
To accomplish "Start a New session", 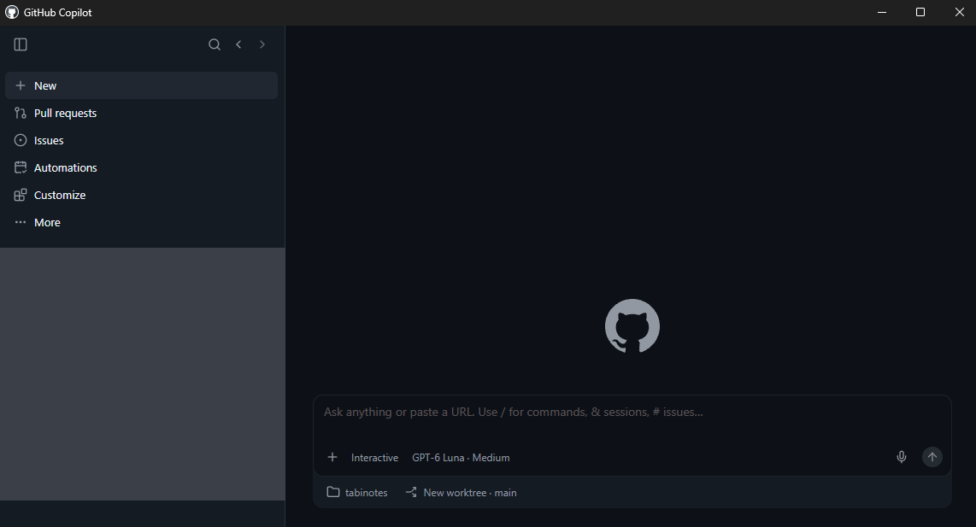I will [141, 85].
